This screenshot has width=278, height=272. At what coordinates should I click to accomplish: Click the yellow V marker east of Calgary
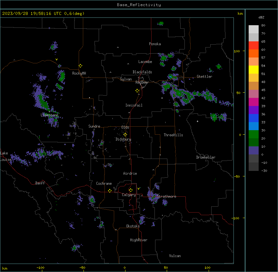click(138, 189)
